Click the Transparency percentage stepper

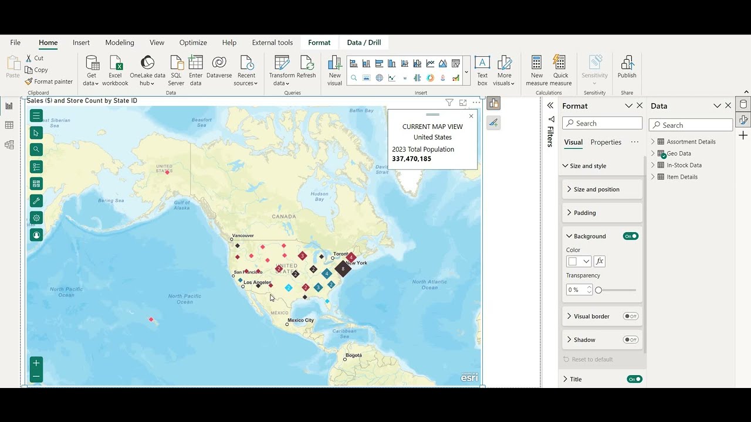[x=589, y=290]
